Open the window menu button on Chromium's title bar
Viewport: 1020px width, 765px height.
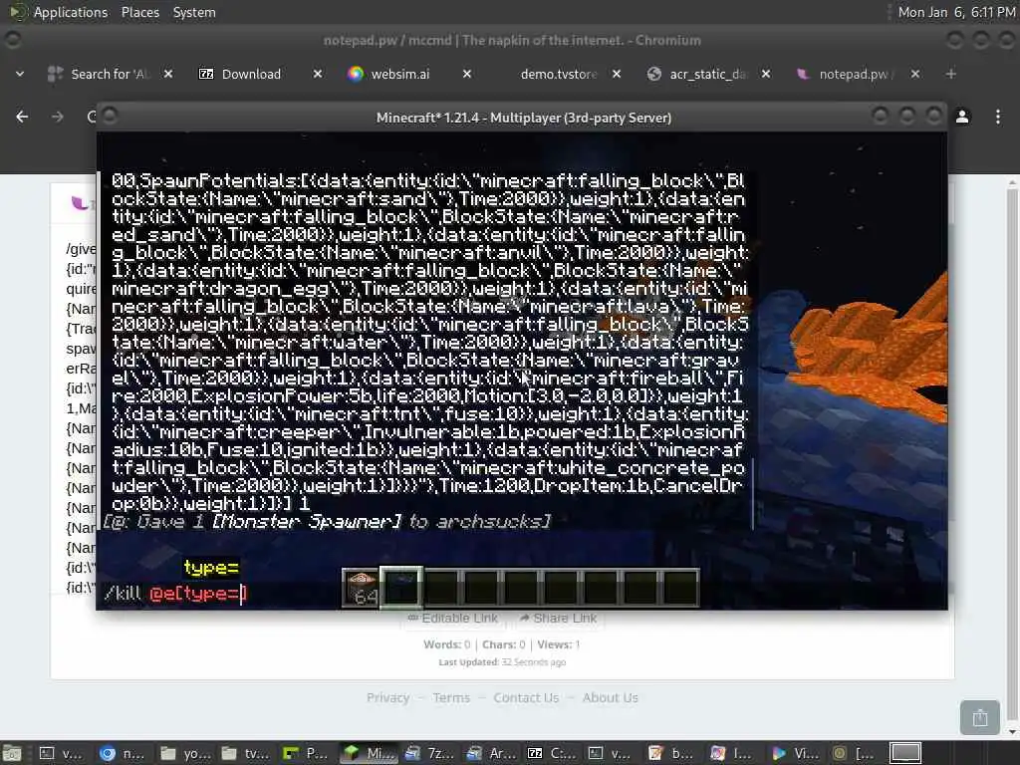click(x=12, y=40)
